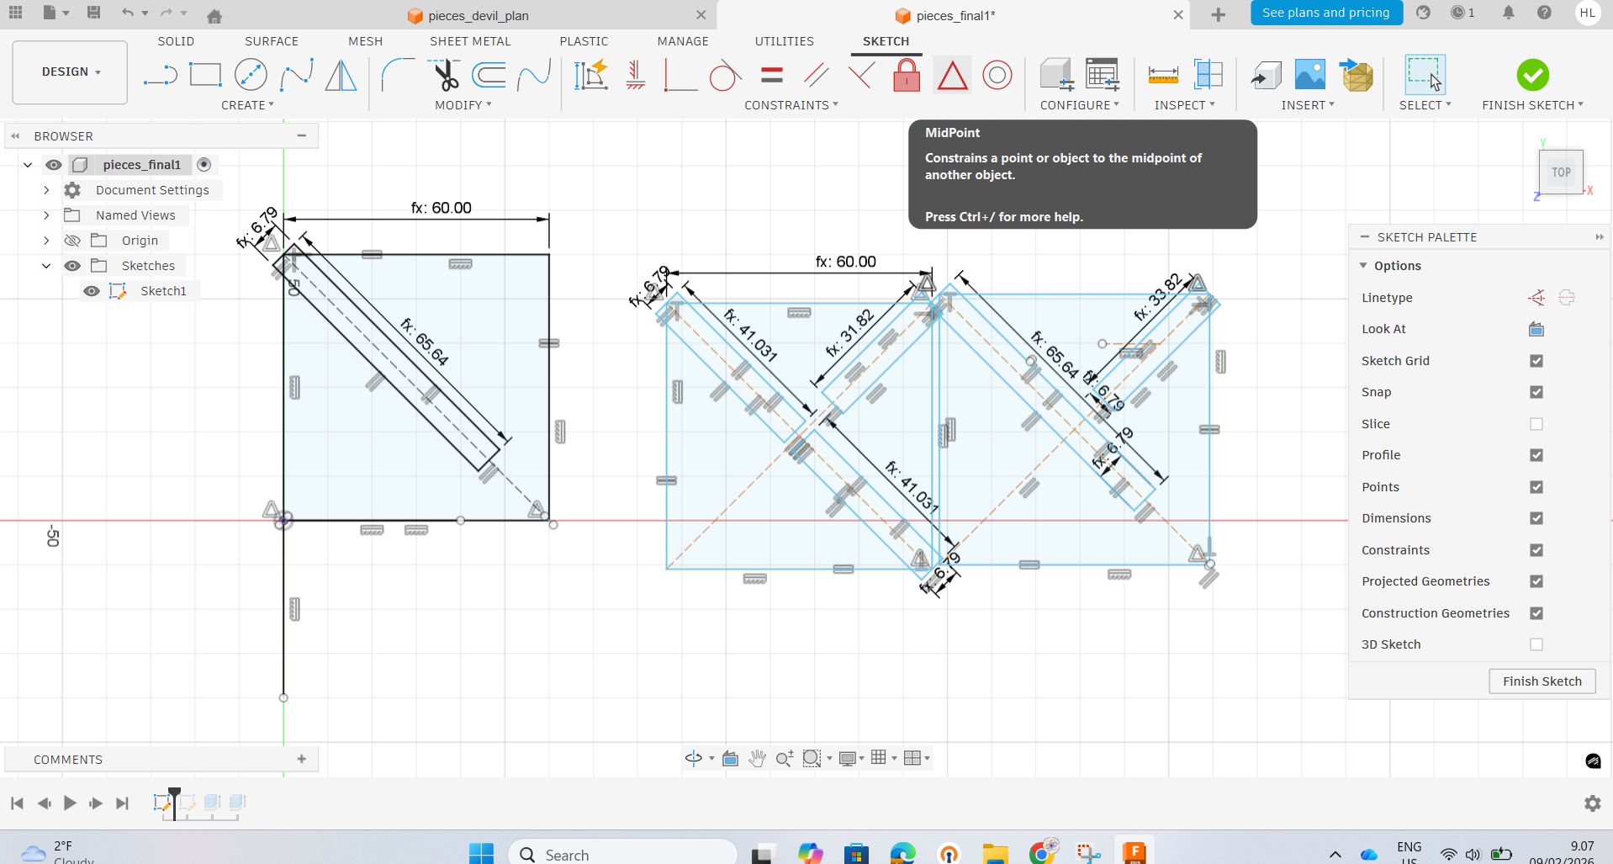Viewport: 1613px width, 864px height.
Task: Apply the MidPoint triangle constraint
Action: tap(952, 76)
